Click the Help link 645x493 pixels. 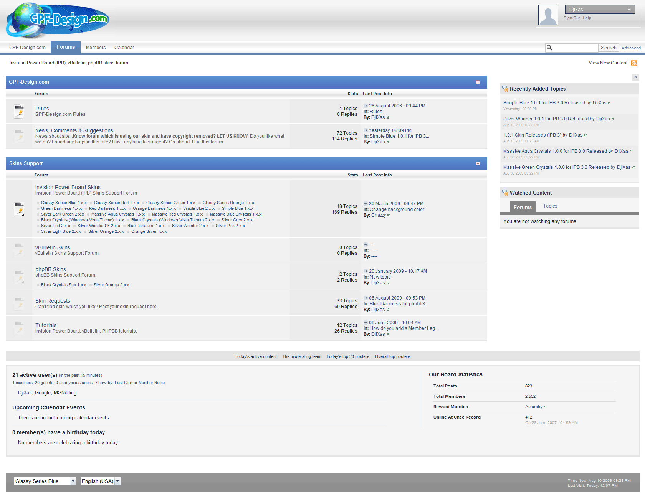pos(587,18)
